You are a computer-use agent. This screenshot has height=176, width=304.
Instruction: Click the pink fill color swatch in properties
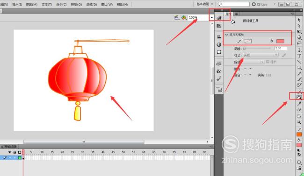click(x=280, y=41)
